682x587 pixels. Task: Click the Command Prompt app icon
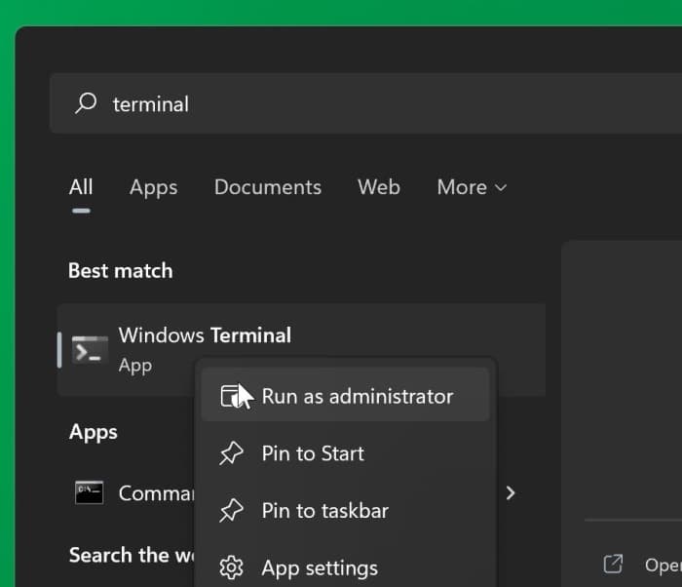click(90, 492)
